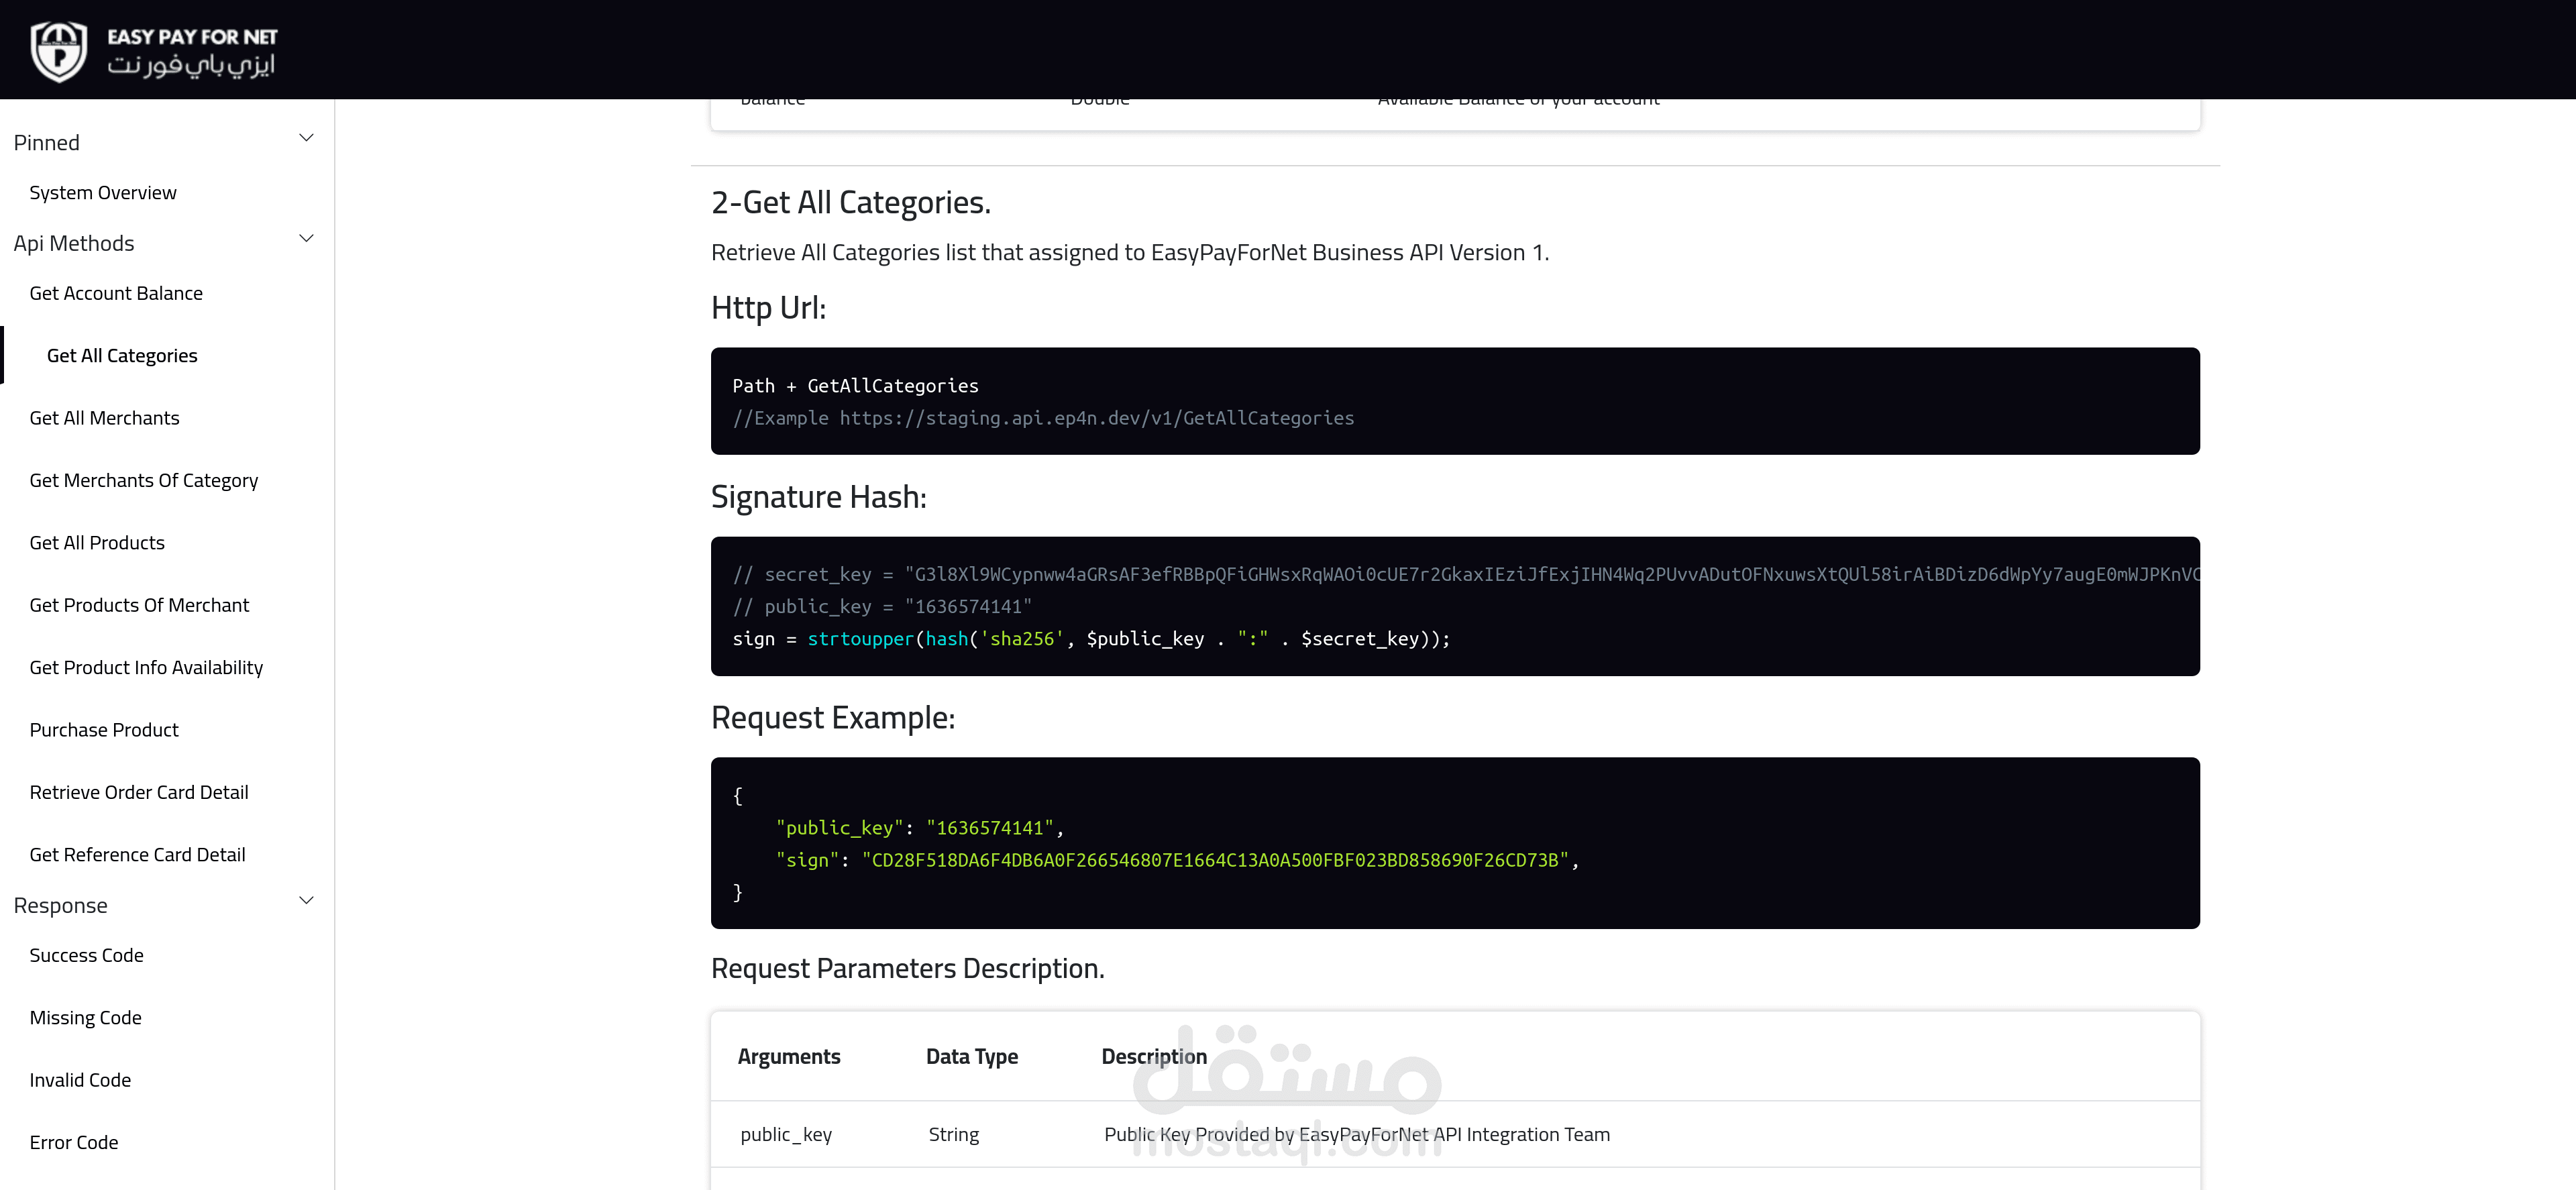This screenshot has height=1190, width=2576.
Task: Go to Get Reference Card Detail
Action: (x=137, y=855)
